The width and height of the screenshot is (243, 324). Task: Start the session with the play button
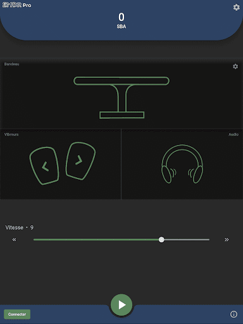point(121,305)
